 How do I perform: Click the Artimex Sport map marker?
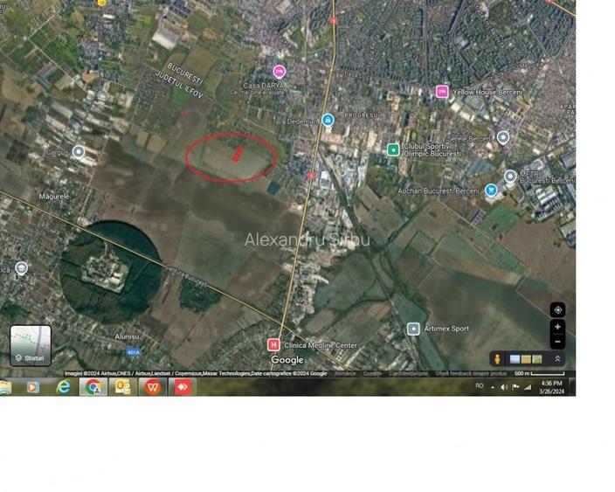(x=413, y=329)
